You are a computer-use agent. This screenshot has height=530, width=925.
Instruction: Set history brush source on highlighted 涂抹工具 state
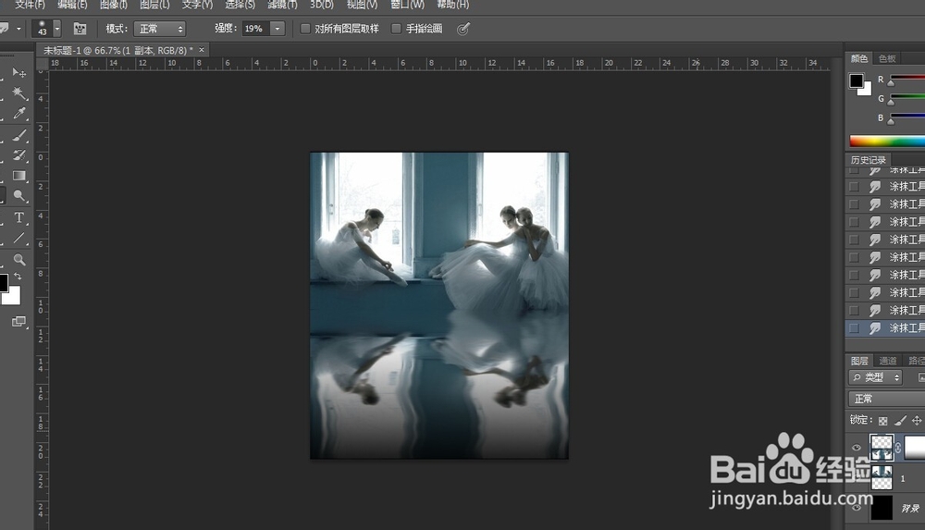tap(854, 327)
